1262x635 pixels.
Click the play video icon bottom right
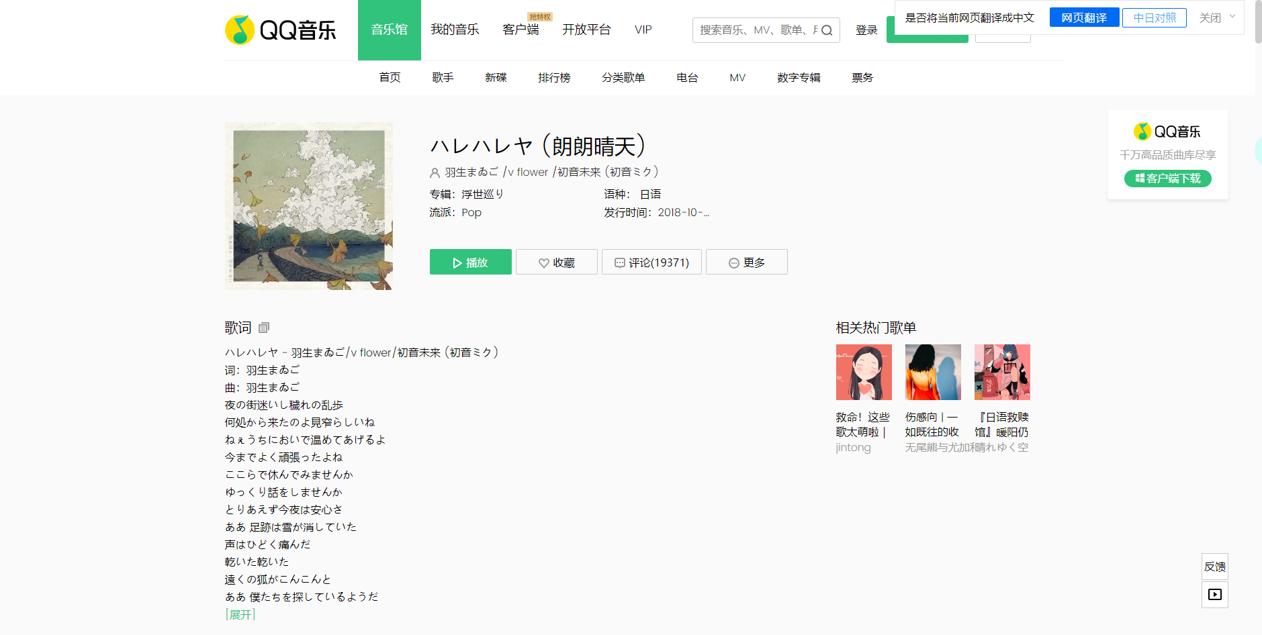point(1214,595)
